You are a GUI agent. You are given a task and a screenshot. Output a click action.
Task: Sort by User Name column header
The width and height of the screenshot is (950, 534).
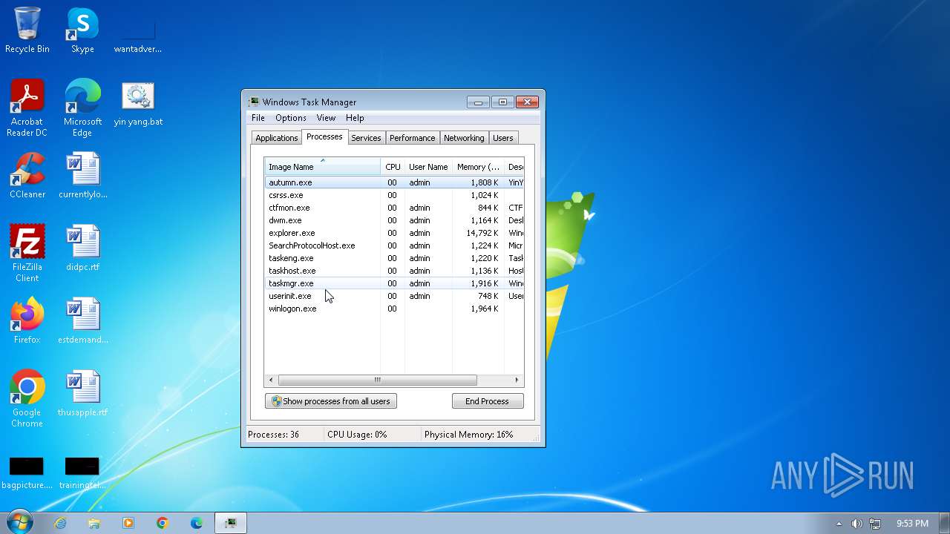point(428,167)
